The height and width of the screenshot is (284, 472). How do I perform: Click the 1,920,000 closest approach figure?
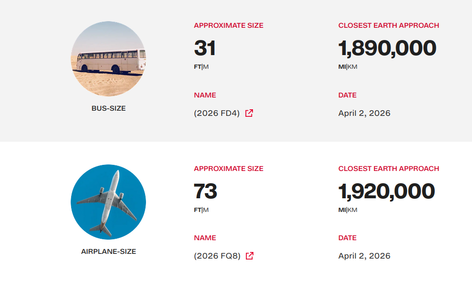pyautogui.click(x=387, y=191)
